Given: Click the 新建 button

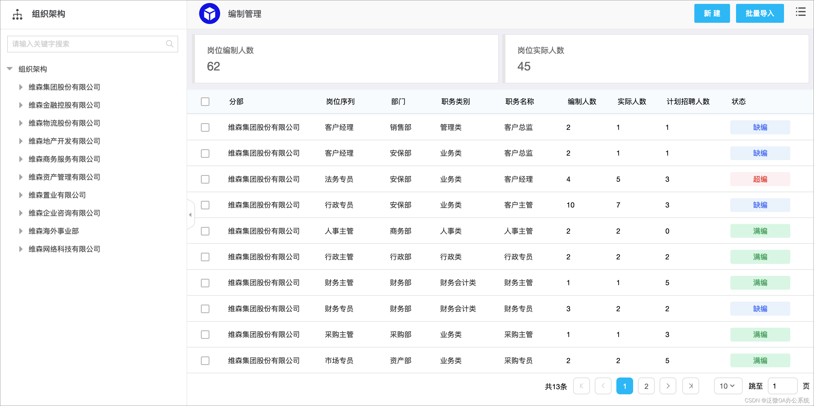Looking at the screenshot, I should click(x=712, y=13).
